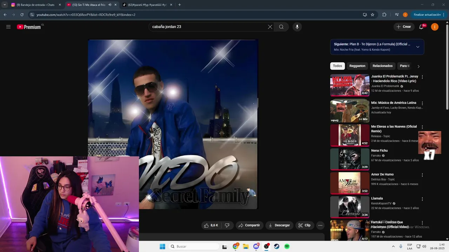This screenshot has width=449, height=252.
Task: Open Discord from the taskbar
Action: (256, 246)
